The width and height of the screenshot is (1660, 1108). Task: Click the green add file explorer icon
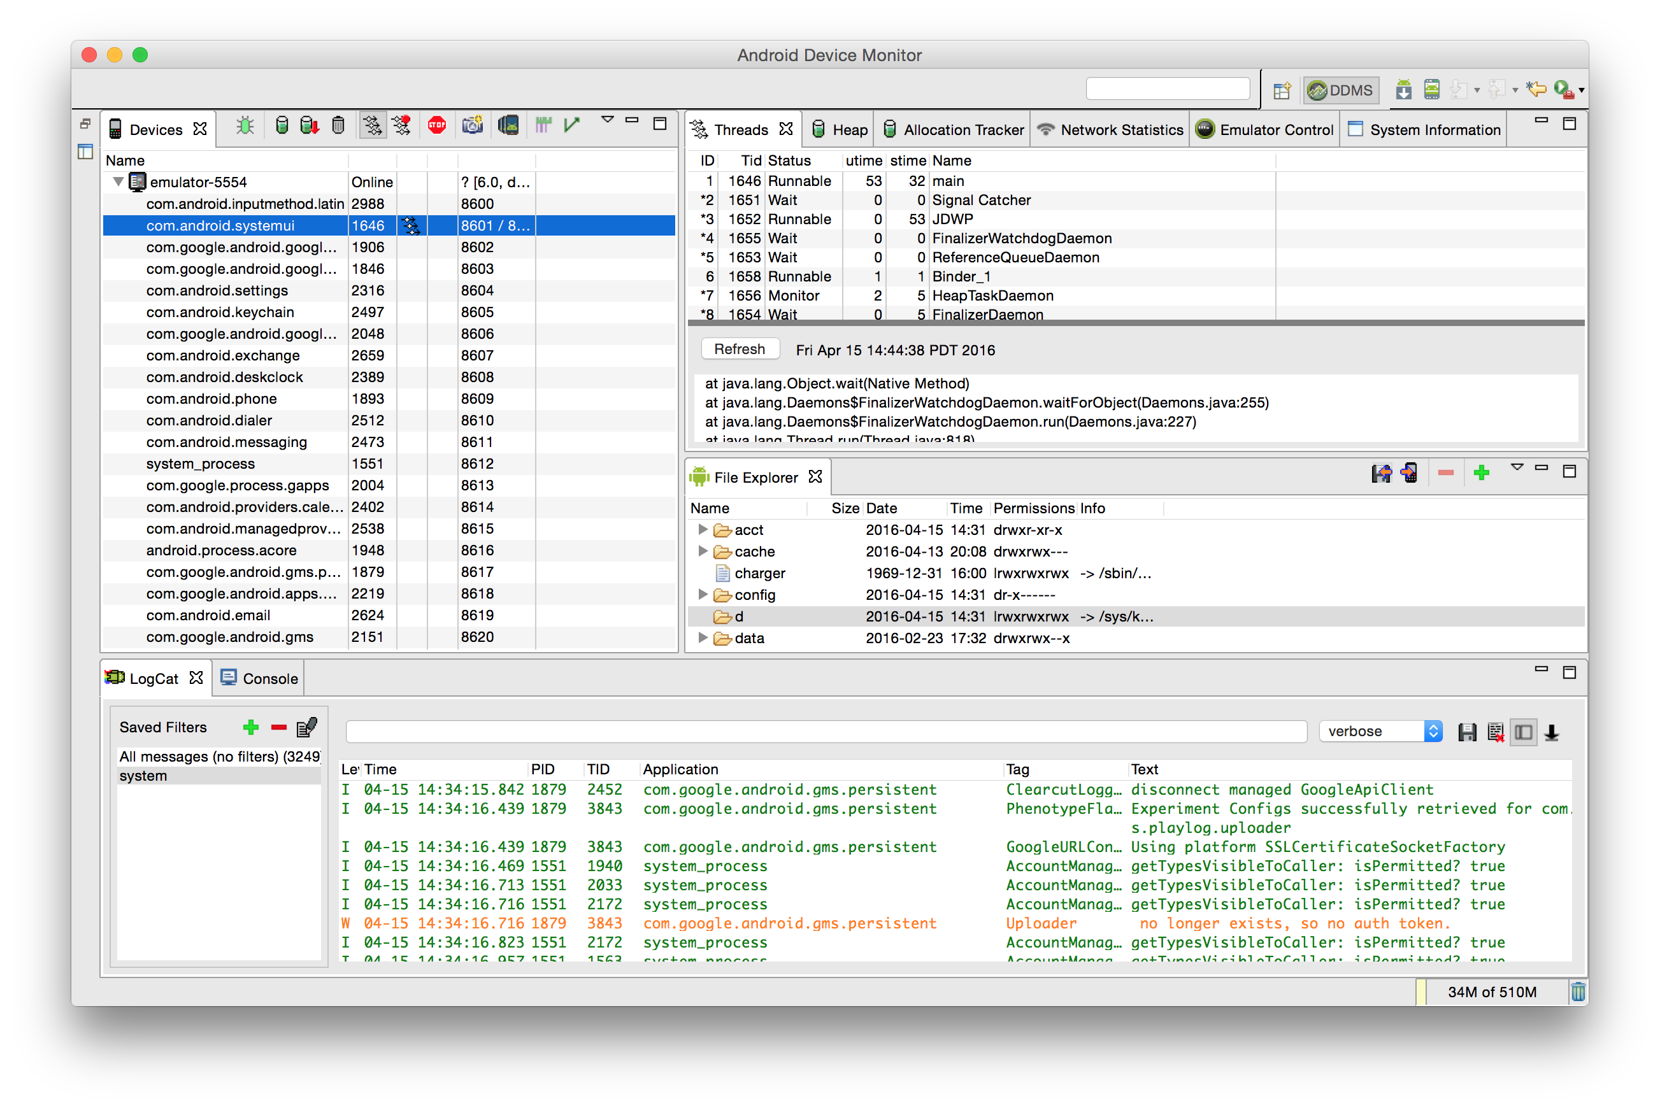(x=1482, y=472)
